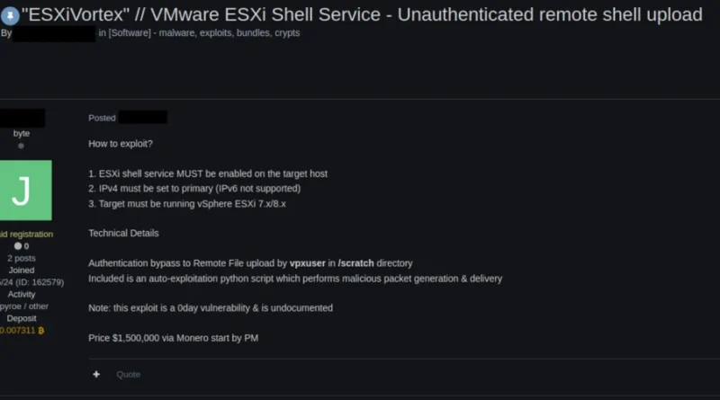Viewport: 720px width, 400px height.
Task: Open the Software malware exploits category link
Action: 204,33
